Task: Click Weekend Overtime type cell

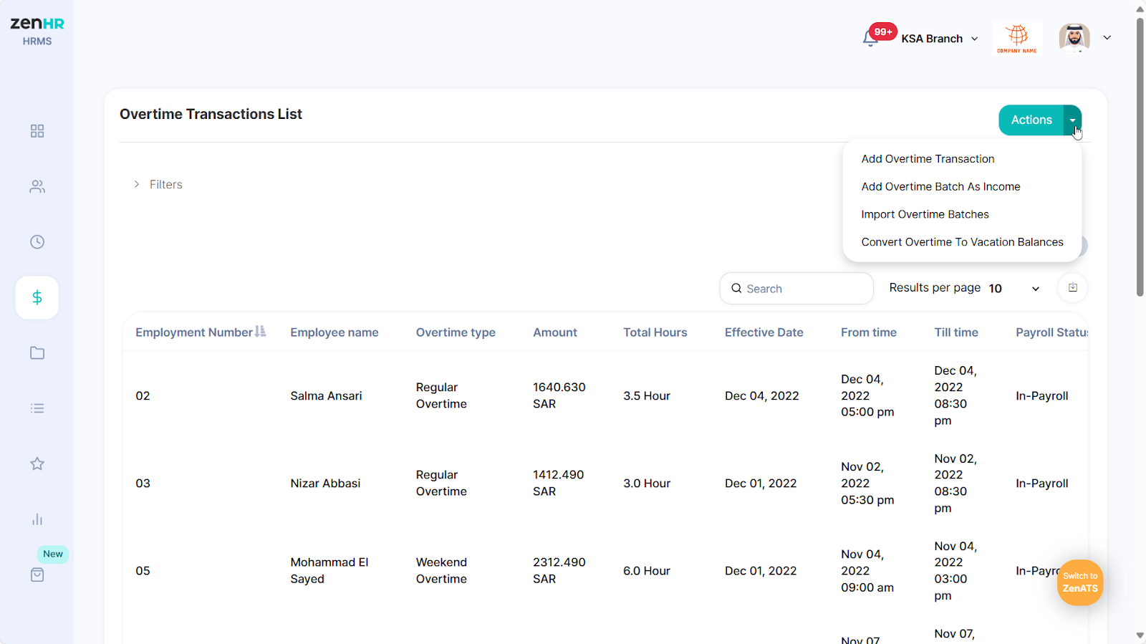Action: coord(441,571)
